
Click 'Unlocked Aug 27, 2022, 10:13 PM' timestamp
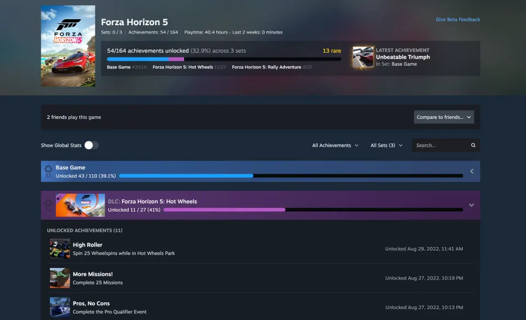coord(424,307)
